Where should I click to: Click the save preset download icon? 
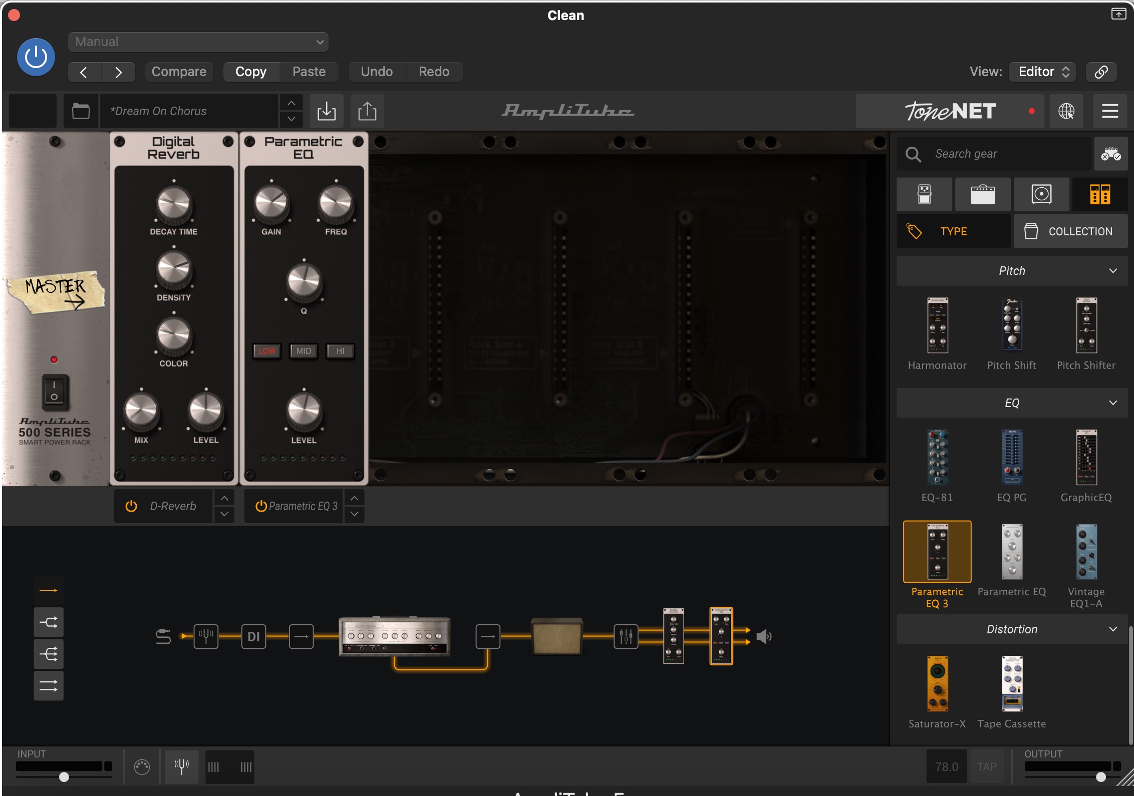326,111
